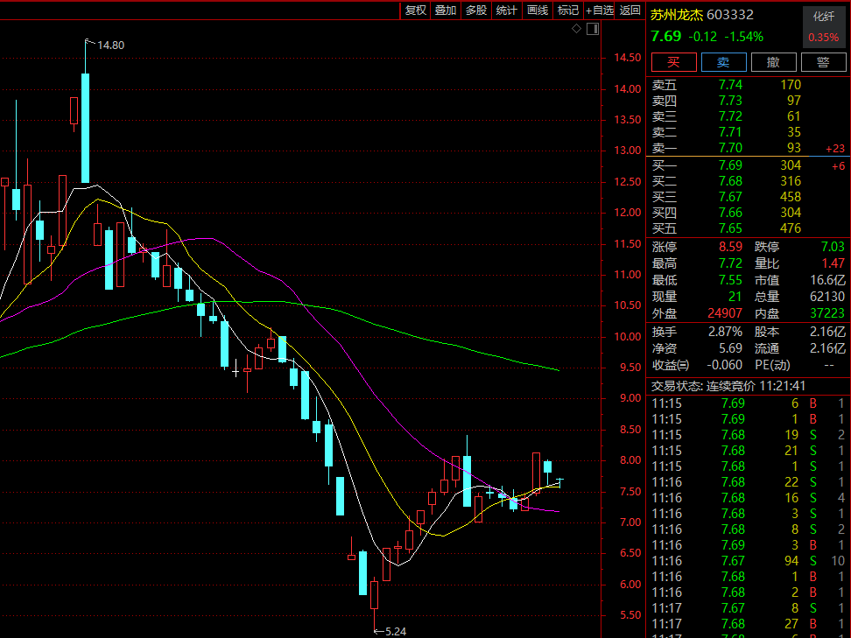
Task: Select 叠加 overlay option
Action: (446, 11)
